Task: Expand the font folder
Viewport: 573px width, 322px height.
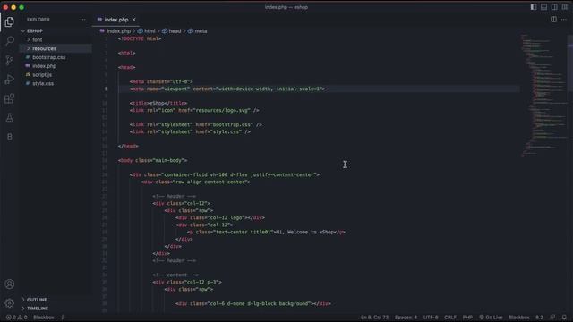Action: pyautogui.click(x=38, y=39)
